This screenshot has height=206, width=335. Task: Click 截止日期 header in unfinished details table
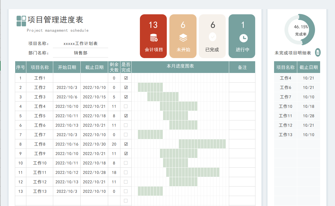(308, 67)
